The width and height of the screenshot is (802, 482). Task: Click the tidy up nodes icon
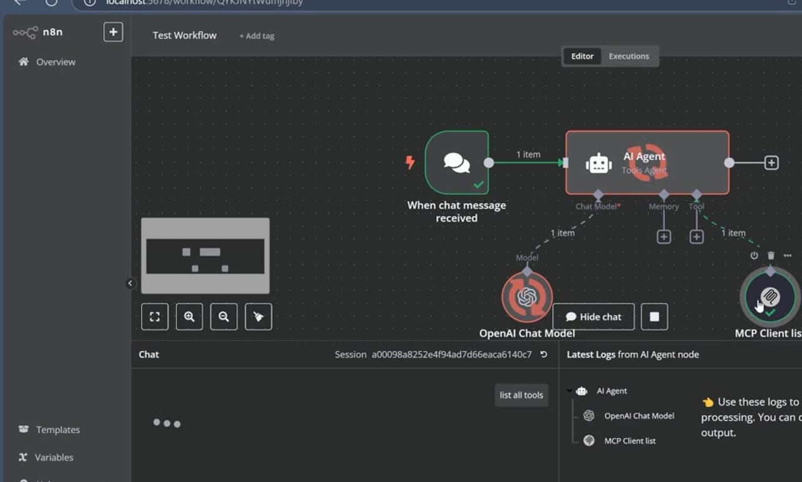click(258, 317)
